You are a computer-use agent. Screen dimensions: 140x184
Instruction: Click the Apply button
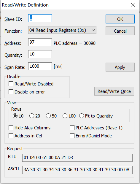point(120,67)
